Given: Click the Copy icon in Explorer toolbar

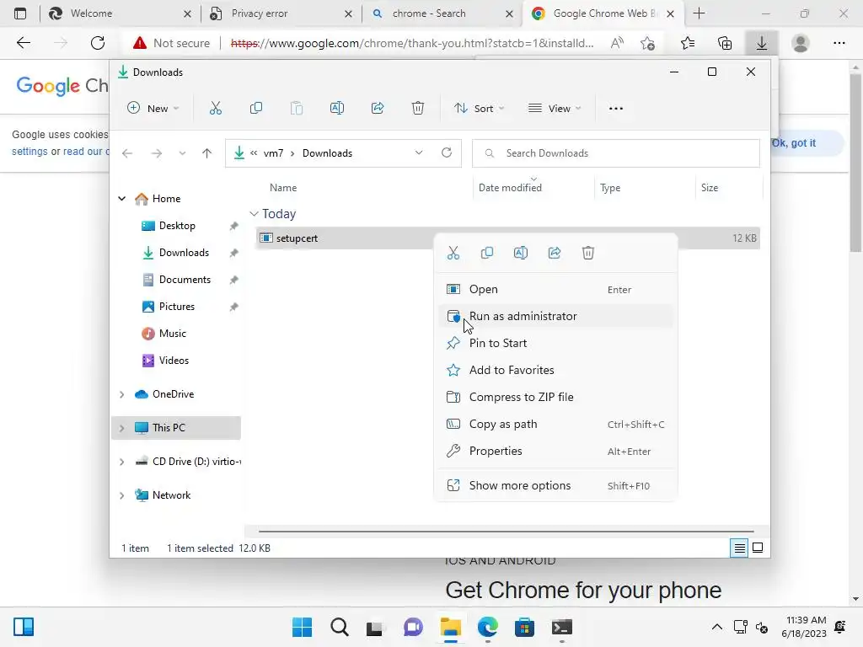Looking at the screenshot, I should click(256, 109).
